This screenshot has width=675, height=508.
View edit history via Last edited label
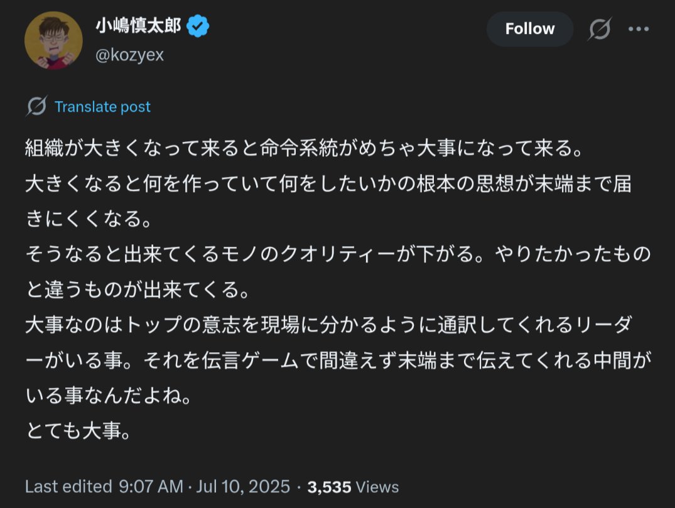point(68,487)
